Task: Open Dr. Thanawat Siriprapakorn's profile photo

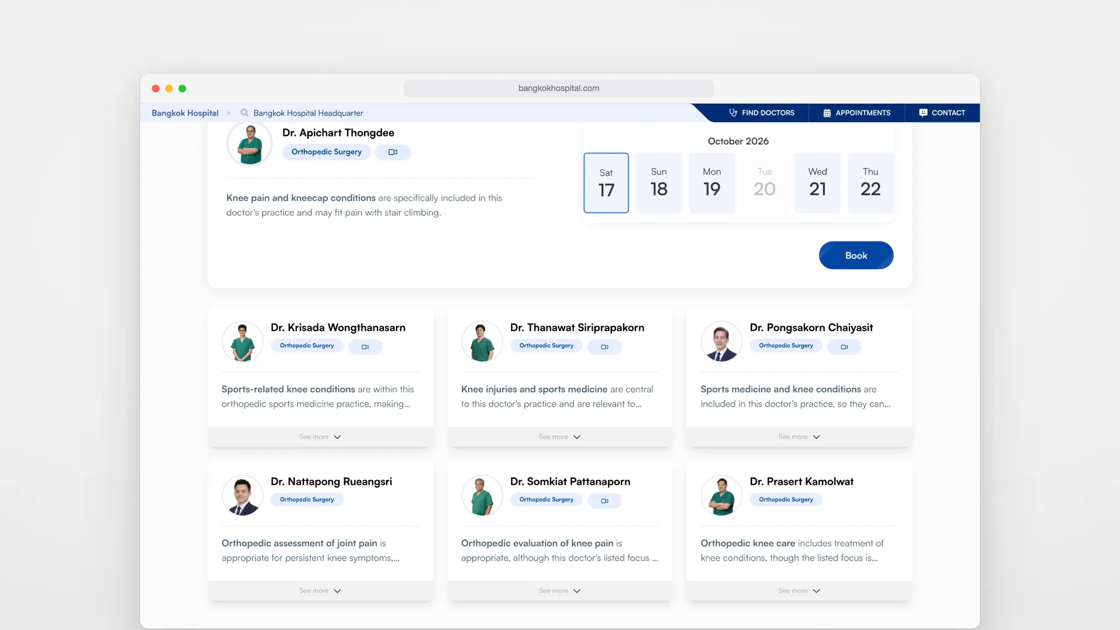Action: 482,342
